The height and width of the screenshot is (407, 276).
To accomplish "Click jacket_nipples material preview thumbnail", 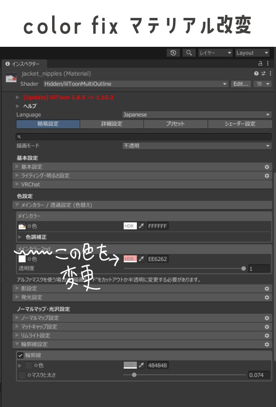I will [11, 77].
